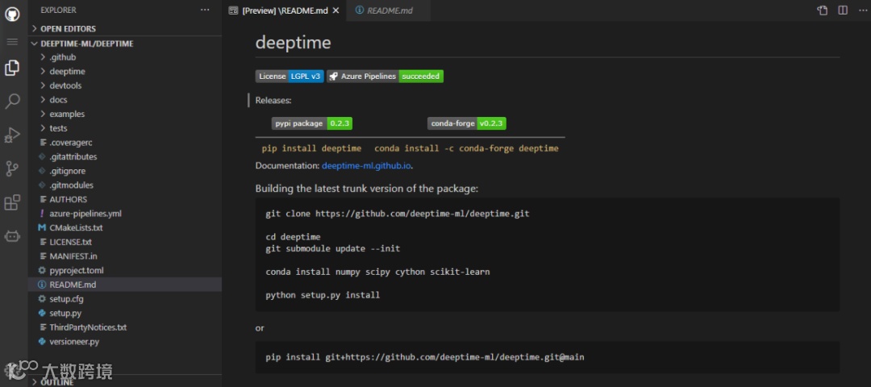The height and width of the screenshot is (387, 871).
Task: Close the README.md preview tab
Action: (335, 10)
